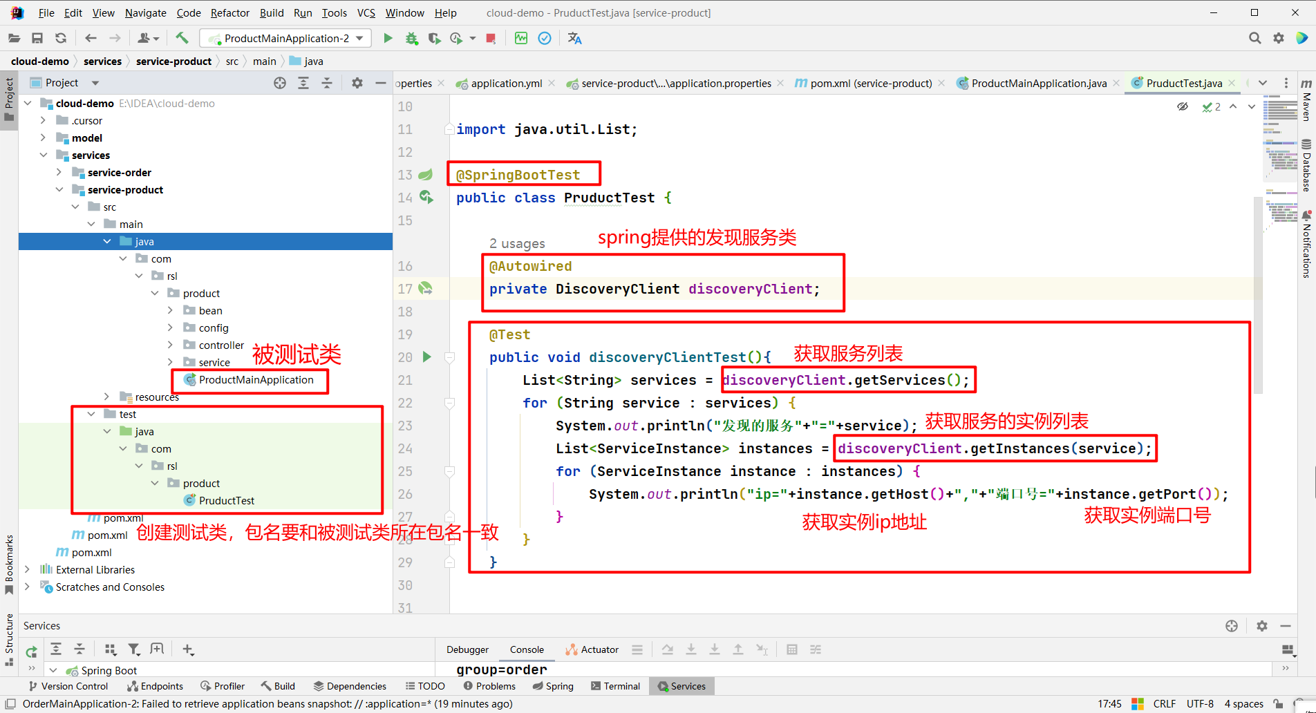The image size is (1316, 713).
Task: Build the project with the hammer icon
Action: tap(182, 38)
